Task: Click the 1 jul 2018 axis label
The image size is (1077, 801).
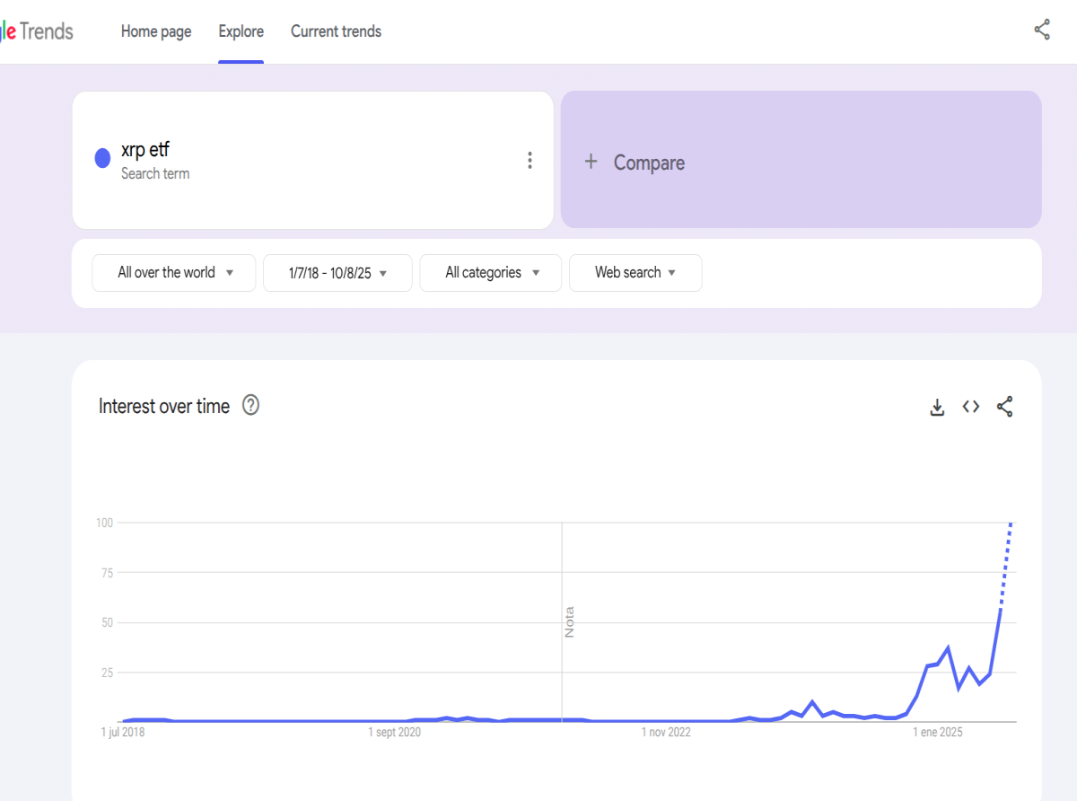Action: point(122,733)
